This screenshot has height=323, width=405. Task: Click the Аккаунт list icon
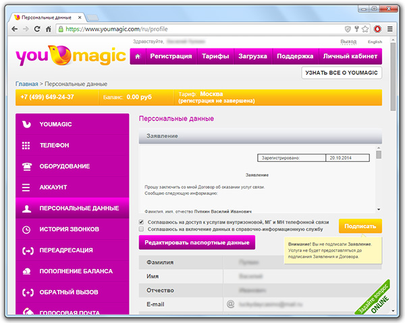26,187
